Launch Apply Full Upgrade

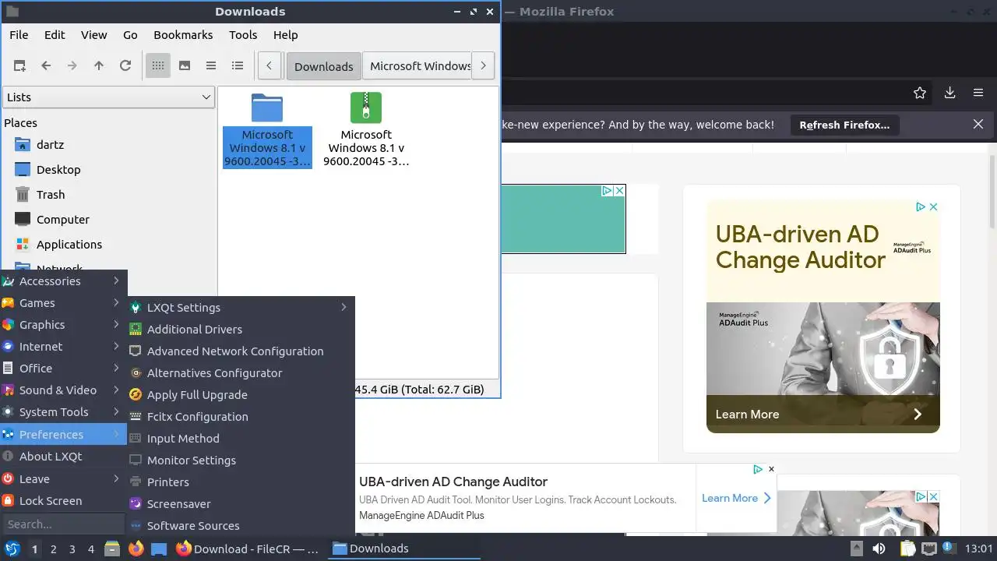pos(241,395)
